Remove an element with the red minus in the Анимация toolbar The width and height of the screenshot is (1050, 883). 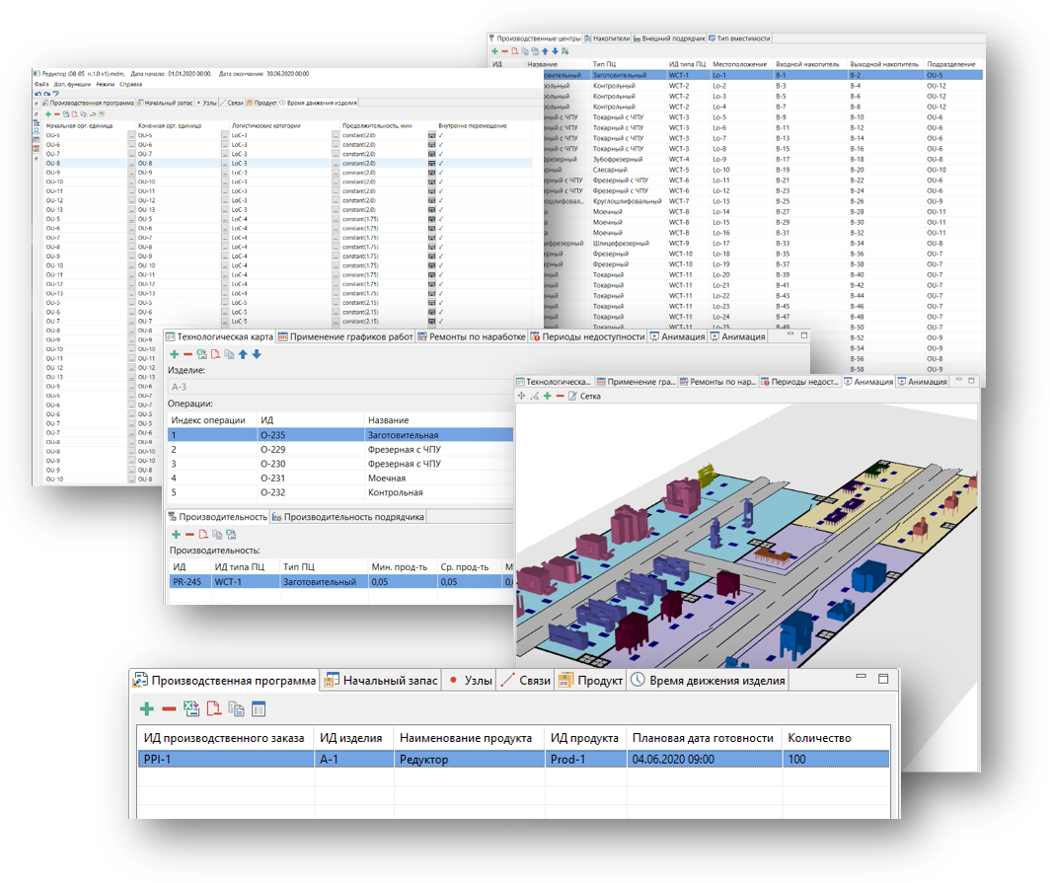click(x=560, y=396)
